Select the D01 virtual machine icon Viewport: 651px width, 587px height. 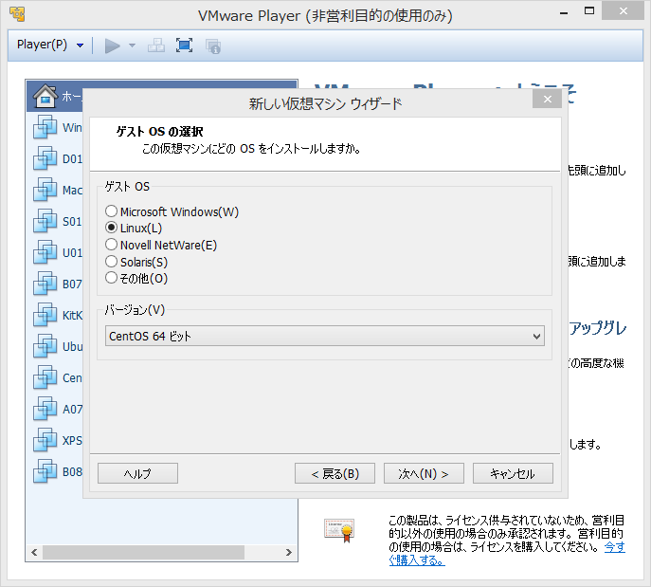coord(45,158)
